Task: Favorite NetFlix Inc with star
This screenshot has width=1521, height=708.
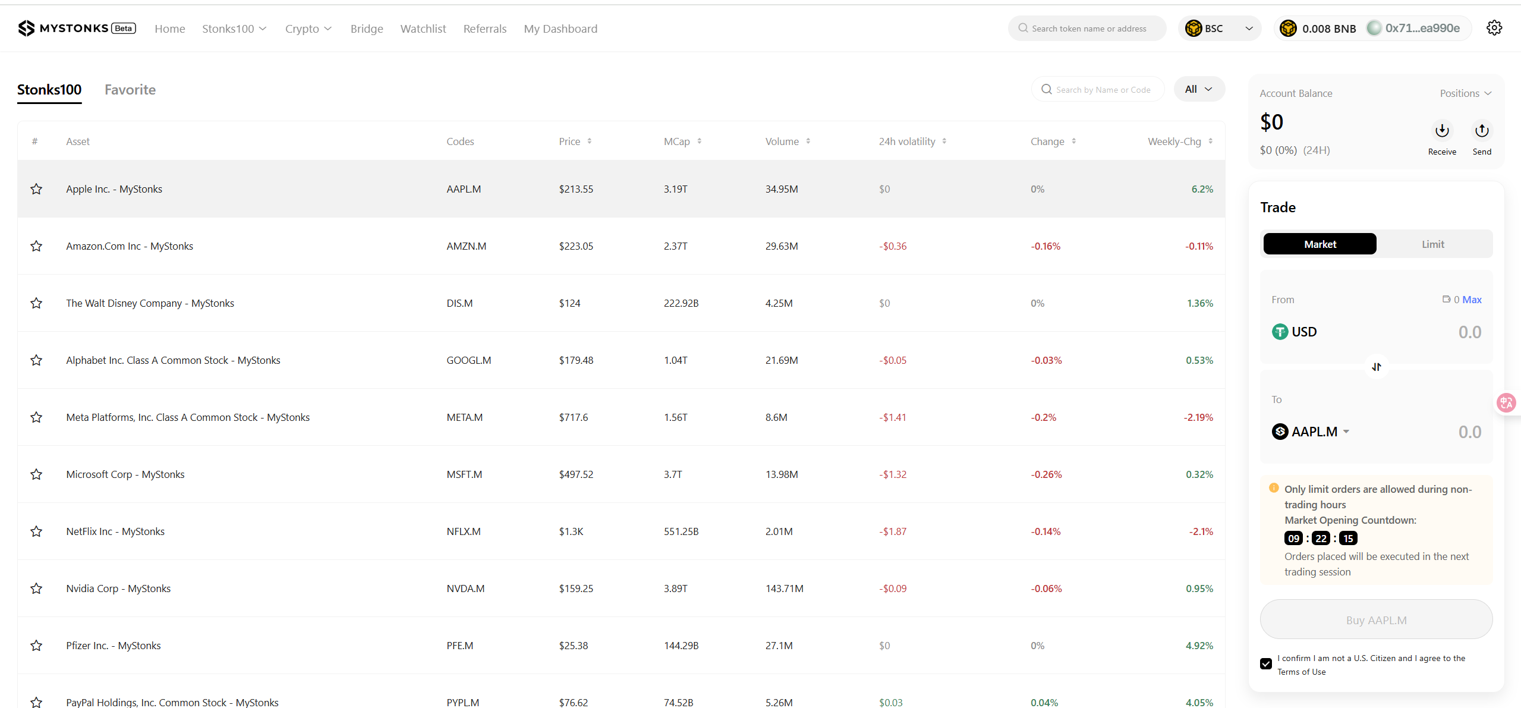Action: 36,531
